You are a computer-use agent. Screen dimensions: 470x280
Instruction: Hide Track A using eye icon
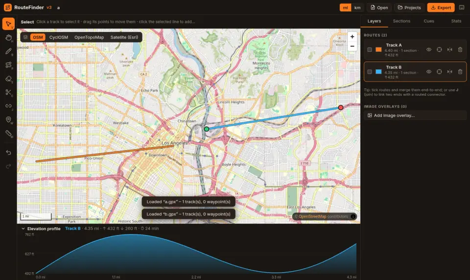point(429,50)
